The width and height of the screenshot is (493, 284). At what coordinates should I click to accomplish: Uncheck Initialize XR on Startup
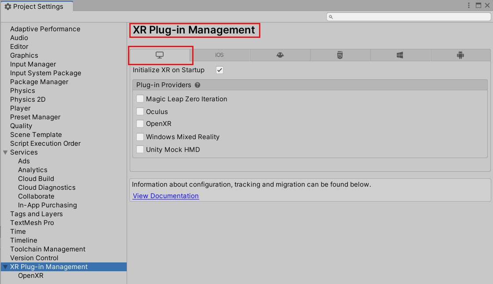pyautogui.click(x=219, y=70)
